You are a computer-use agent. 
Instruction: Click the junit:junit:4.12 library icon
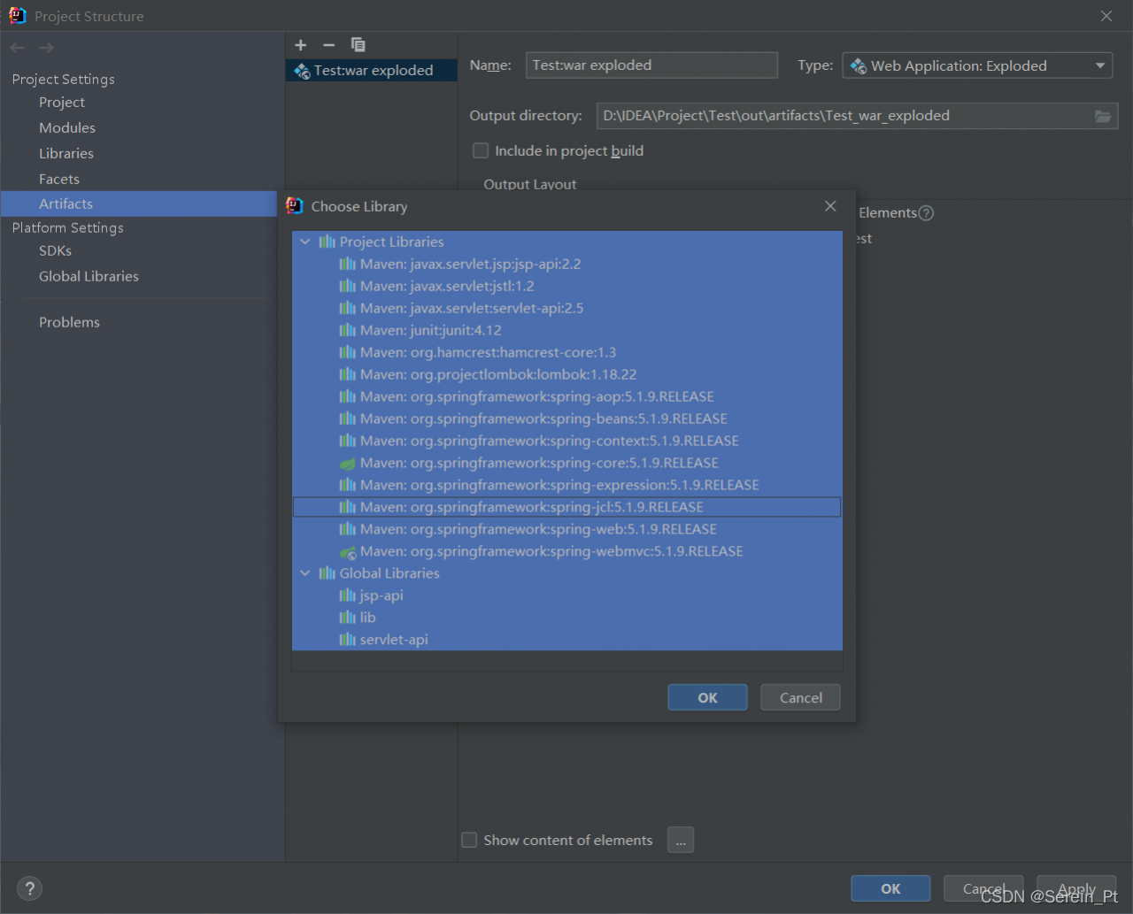click(348, 331)
